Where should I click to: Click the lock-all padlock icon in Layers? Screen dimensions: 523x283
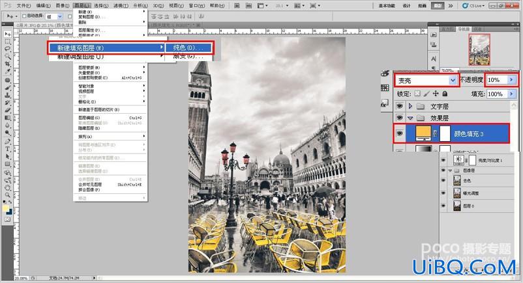[x=445, y=94]
